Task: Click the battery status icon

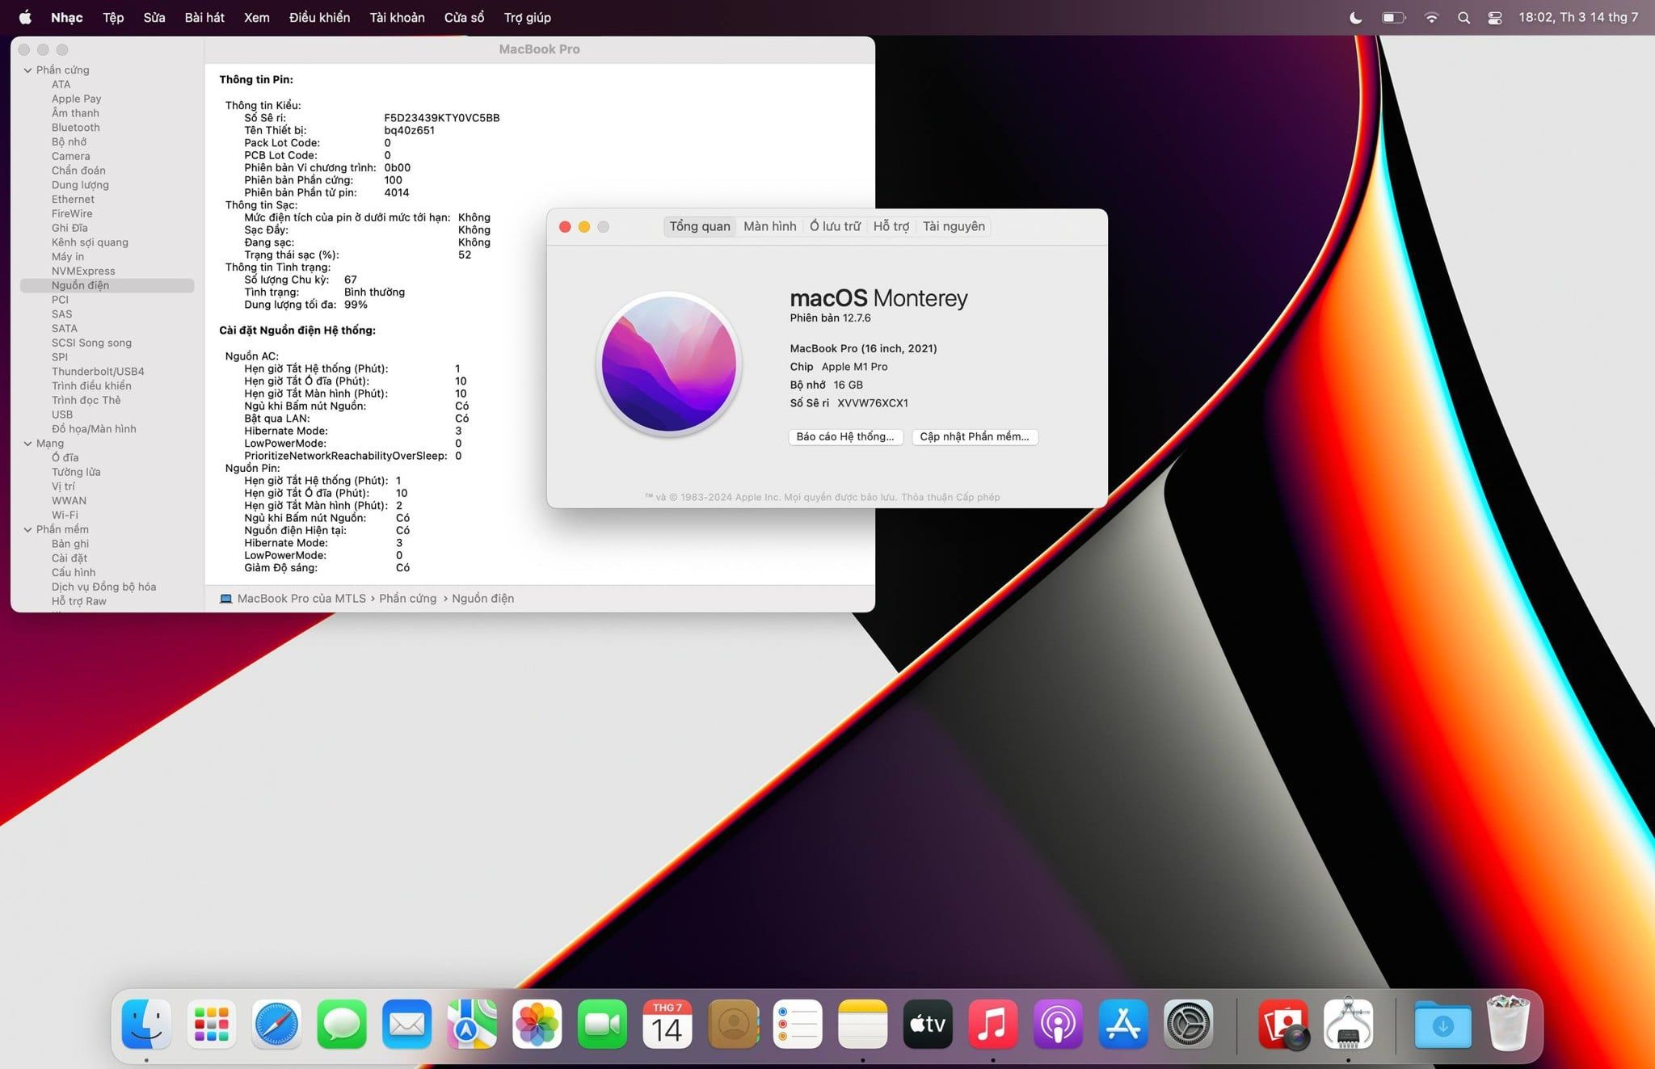Action: [x=1394, y=17]
